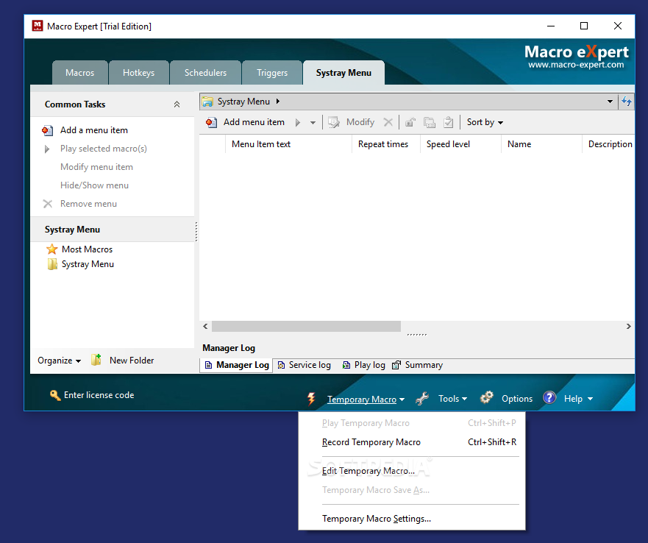The width and height of the screenshot is (648, 543).
Task: Click the Help question mark icon
Action: (x=549, y=398)
